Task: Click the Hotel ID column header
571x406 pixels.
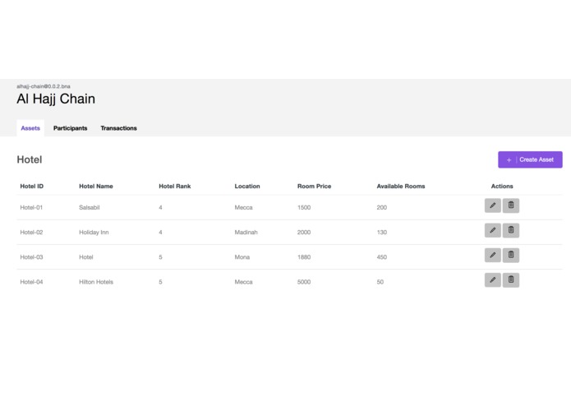Action: pos(32,186)
